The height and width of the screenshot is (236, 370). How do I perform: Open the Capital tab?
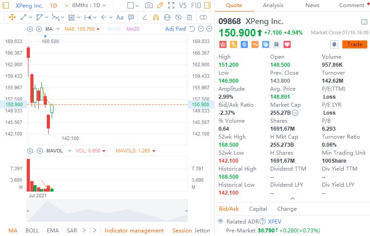[x=258, y=209]
